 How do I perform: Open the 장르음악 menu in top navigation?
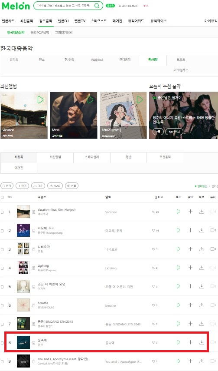[46, 21]
